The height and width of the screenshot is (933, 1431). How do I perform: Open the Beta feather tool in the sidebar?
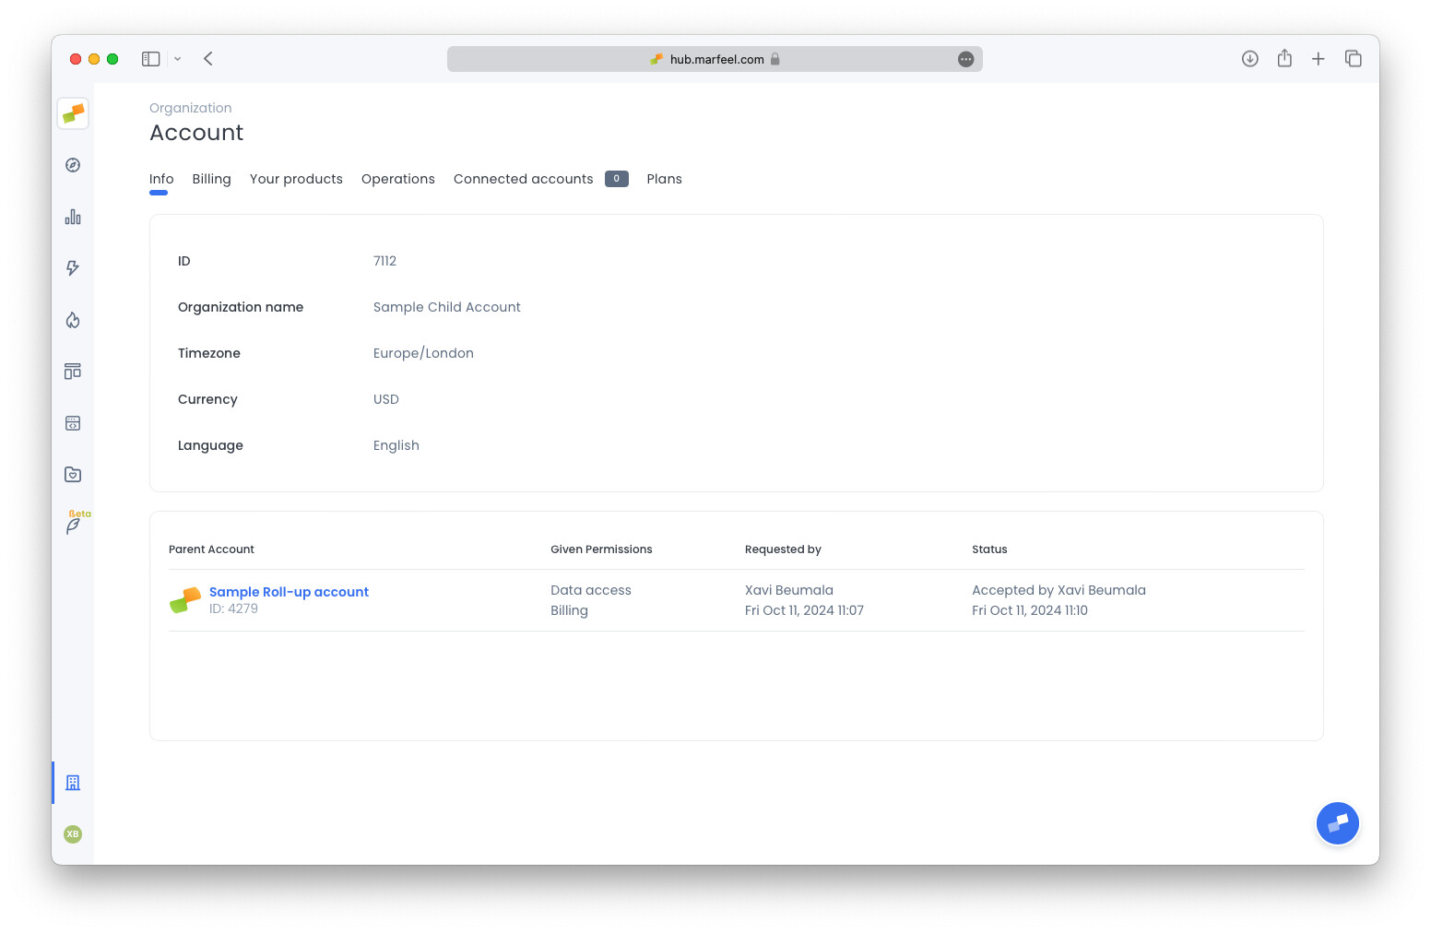[73, 524]
